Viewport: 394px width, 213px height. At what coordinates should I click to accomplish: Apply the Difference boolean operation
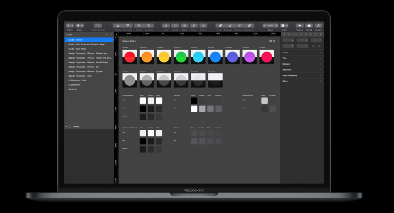tap(249, 26)
